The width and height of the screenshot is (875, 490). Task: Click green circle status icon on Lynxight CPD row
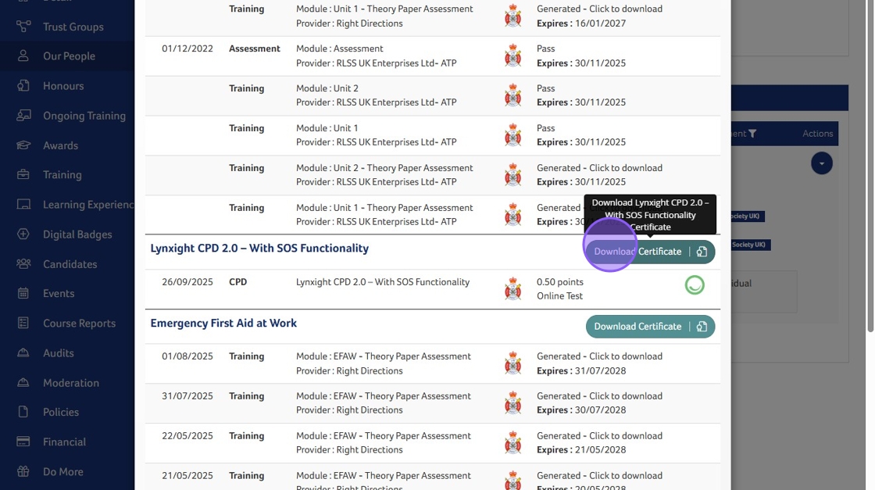[695, 285]
